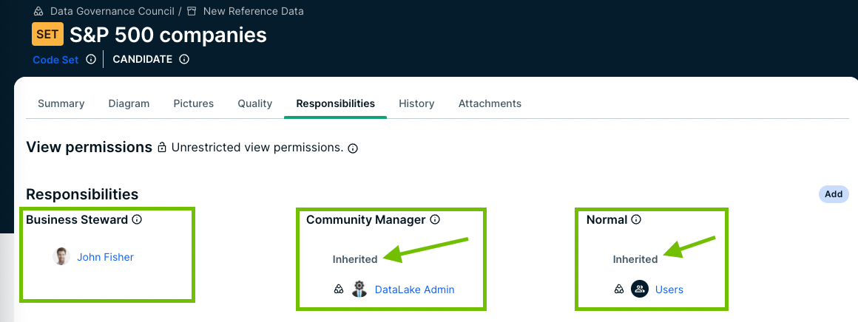The width and height of the screenshot is (858, 322).
Task: Click info icon next to Community Manager
Action: pyautogui.click(x=435, y=219)
